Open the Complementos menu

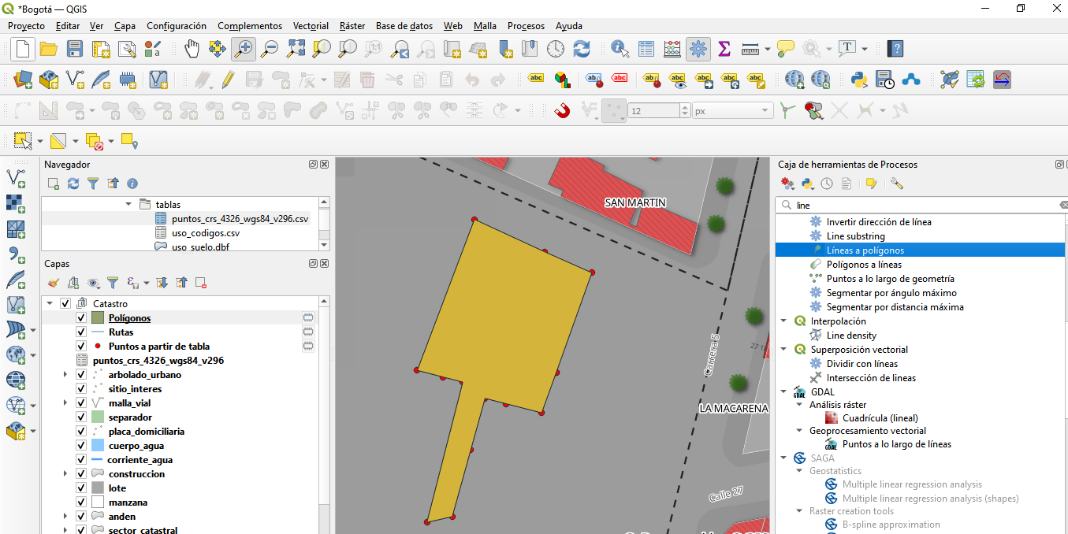pos(250,26)
